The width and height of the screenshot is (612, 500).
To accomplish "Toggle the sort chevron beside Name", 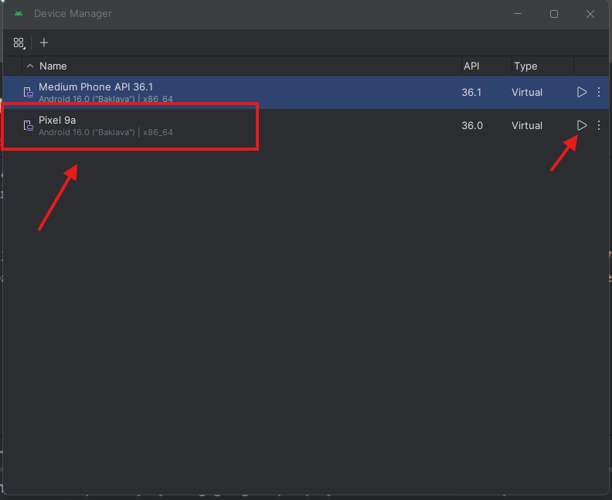I will [x=30, y=66].
